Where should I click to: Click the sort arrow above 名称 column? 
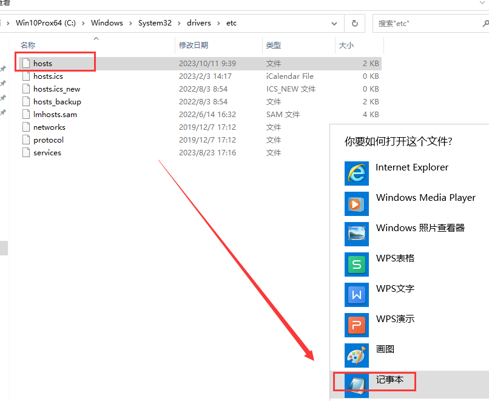click(95, 38)
